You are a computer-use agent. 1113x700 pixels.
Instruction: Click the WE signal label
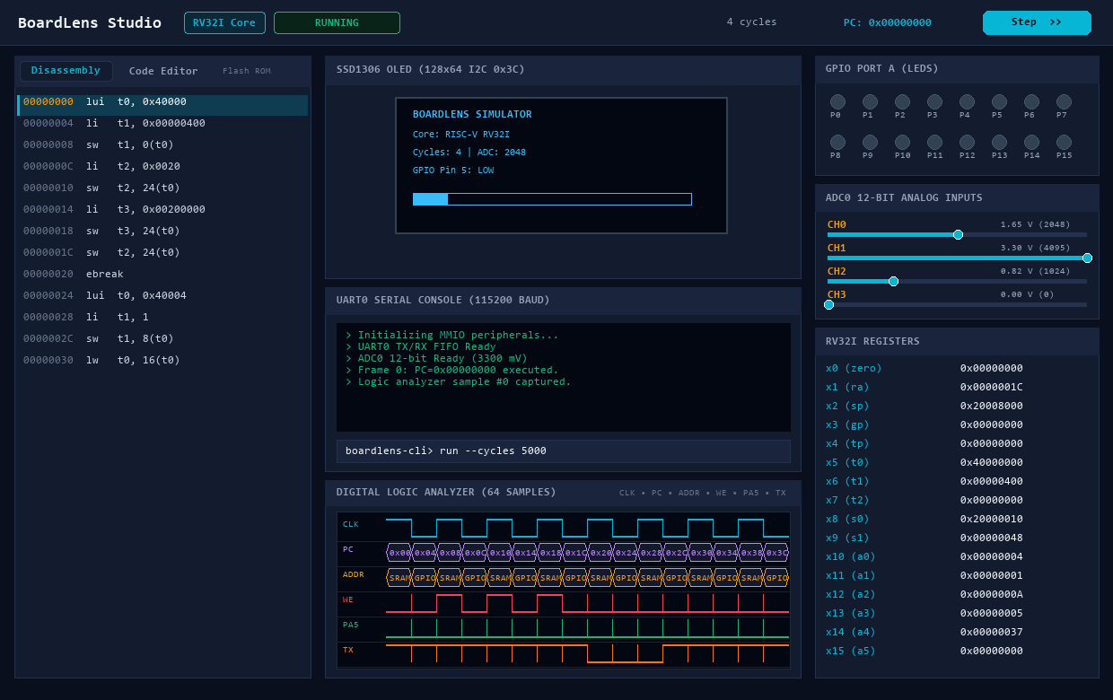[347, 599]
